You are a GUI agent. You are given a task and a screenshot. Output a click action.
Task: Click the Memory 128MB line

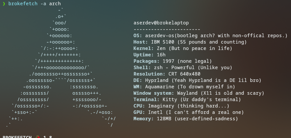(x=186, y=119)
